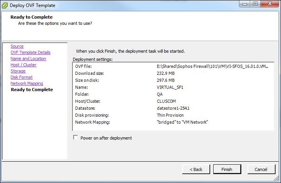Image resolution: width=281 pixels, height=183 pixels.
Task: Click the VIRTUAL_SF1 name value
Action: [x=170, y=87]
